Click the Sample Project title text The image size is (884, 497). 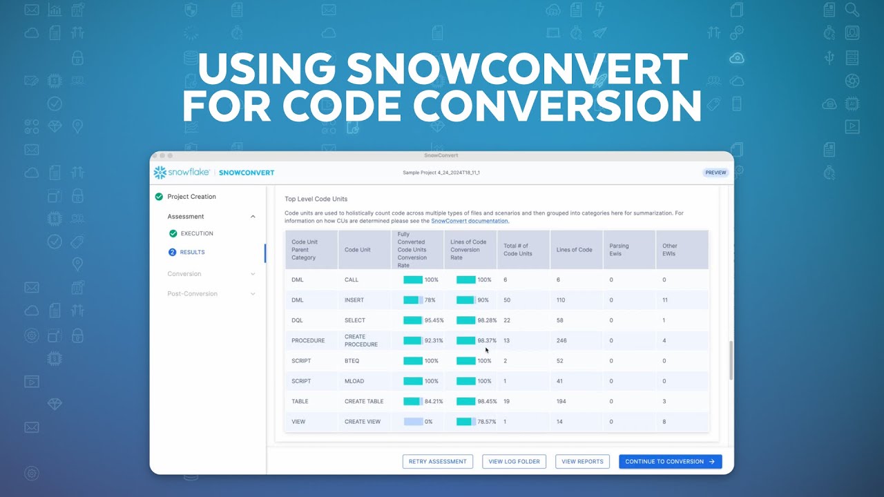441,173
